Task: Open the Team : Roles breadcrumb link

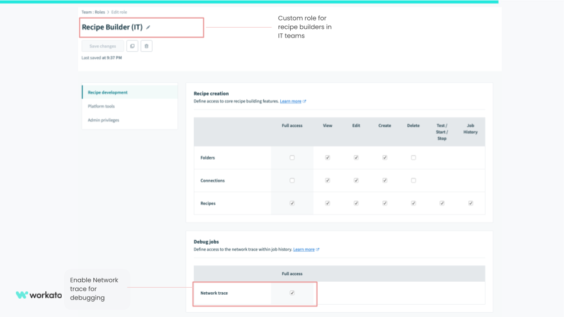Action: pyautogui.click(x=93, y=12)
